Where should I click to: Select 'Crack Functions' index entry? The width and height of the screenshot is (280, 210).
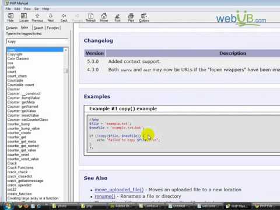tap(20, 167)
